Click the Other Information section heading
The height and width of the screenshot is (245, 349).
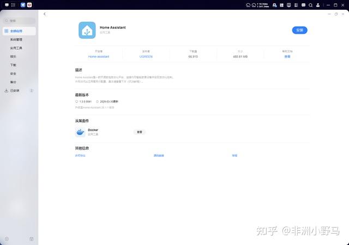(82, 148)
